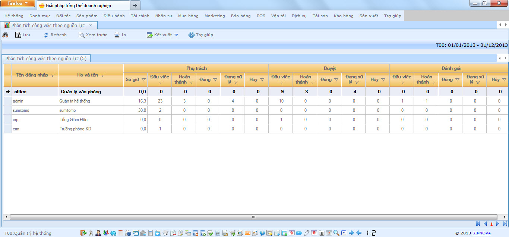Follow the SINNOVA link
509x237 pixels.
point(481,233)
